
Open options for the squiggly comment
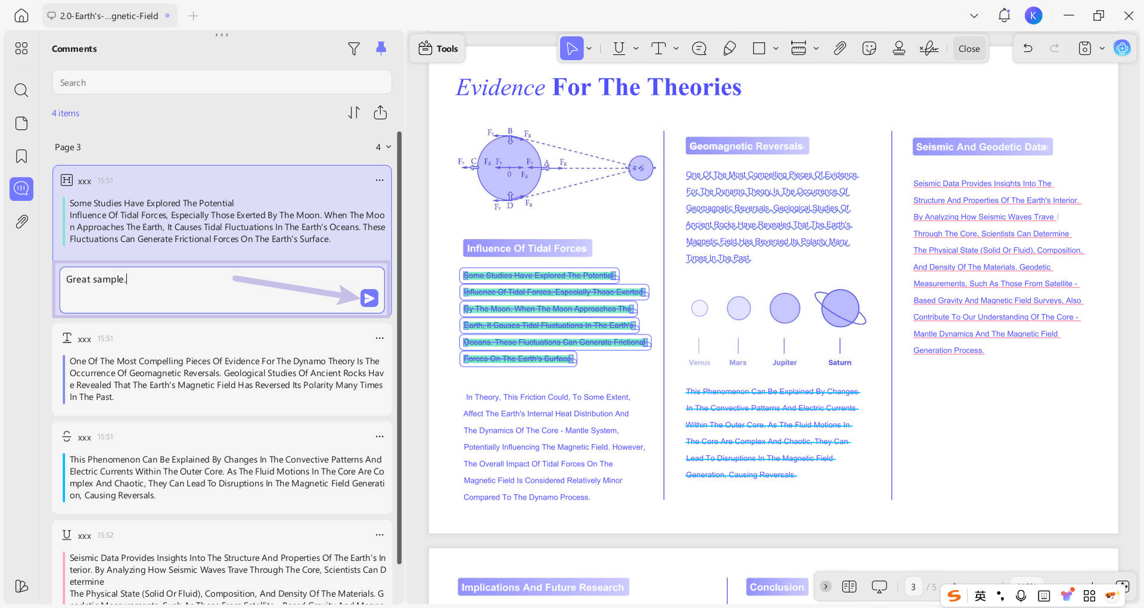tap(380, 338)
